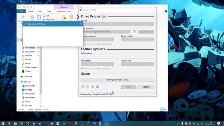Open Brave browser from taskbar
The height and width of the screenshot is (126, 224).
[9, 124]
